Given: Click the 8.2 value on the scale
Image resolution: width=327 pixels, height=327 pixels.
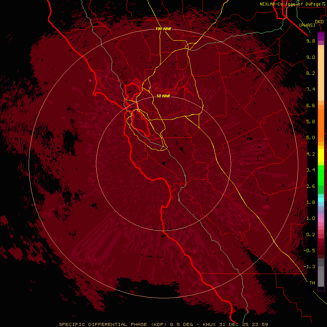Looking at the screenshot, I should point(311,73).
